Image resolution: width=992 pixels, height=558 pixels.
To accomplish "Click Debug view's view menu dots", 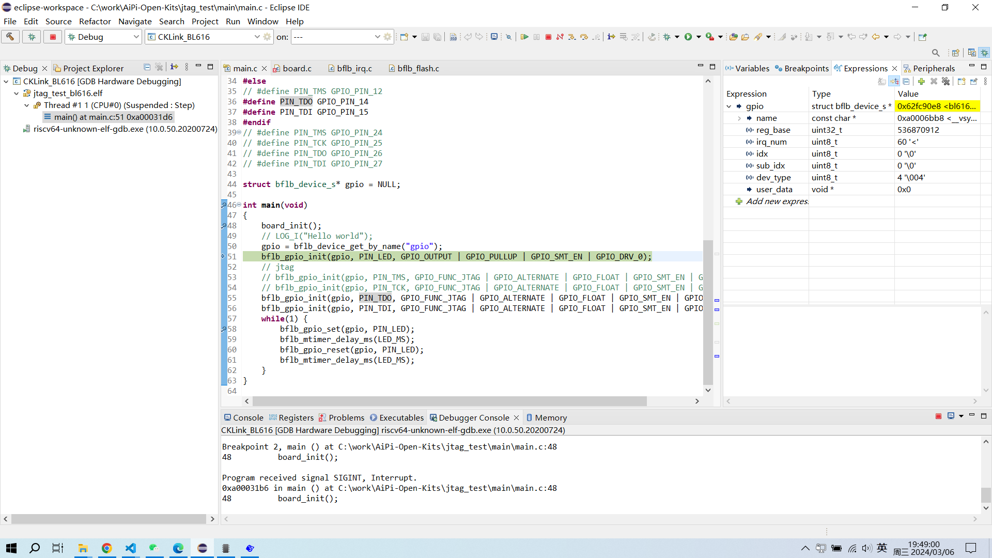I will pos(187,67).
